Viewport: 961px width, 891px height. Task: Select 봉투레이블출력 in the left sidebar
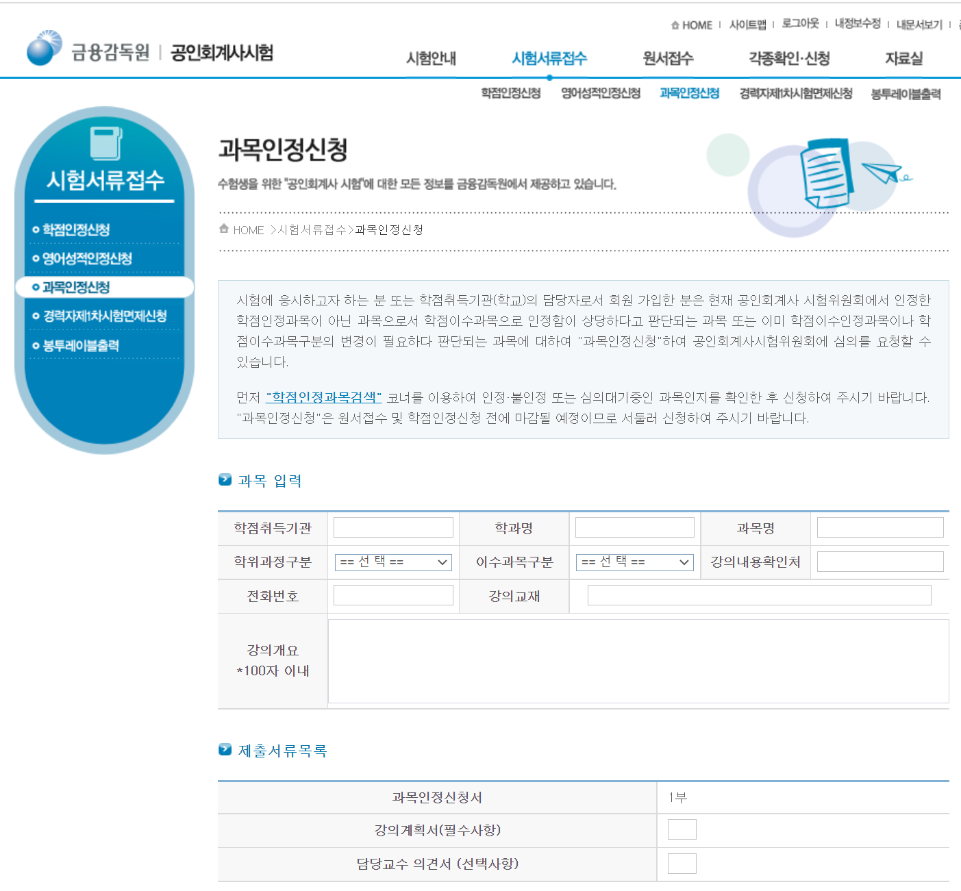pos(81,346)
